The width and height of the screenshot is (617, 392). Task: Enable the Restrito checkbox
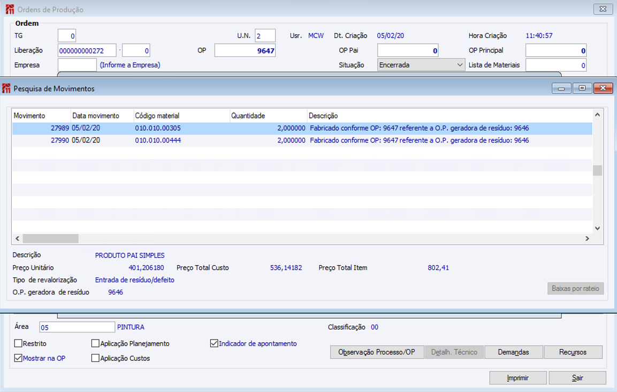tap(19, 344)
